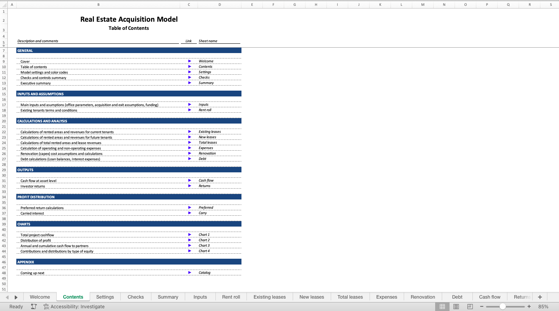This screenshot has height=311, width=559.
Task: Follow the link arrow beside Cover
Action: pos(189,61)
